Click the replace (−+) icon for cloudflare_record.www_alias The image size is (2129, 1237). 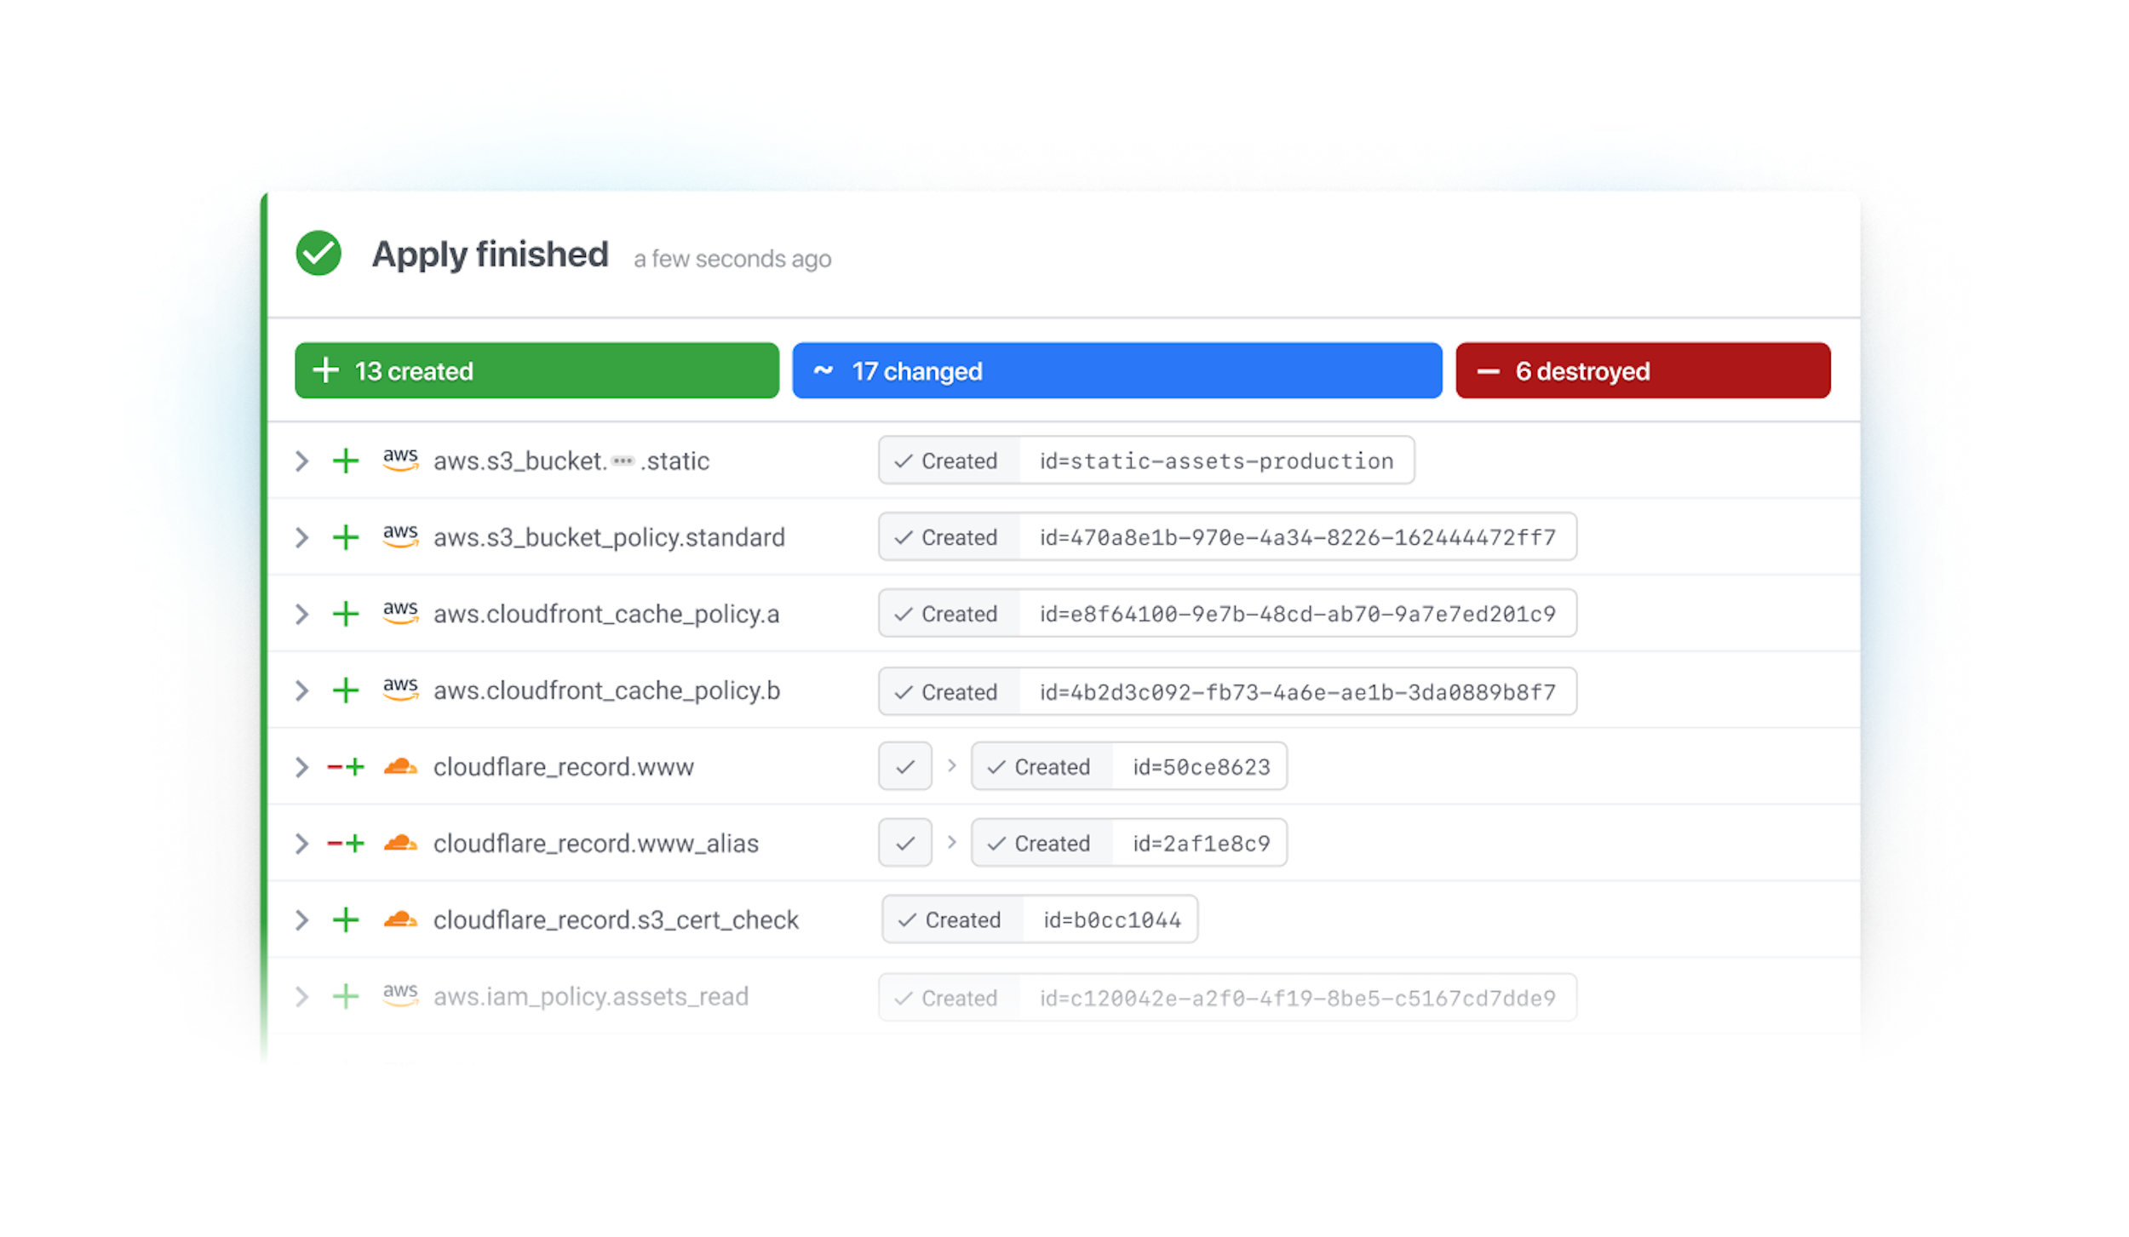click(346, 843)
